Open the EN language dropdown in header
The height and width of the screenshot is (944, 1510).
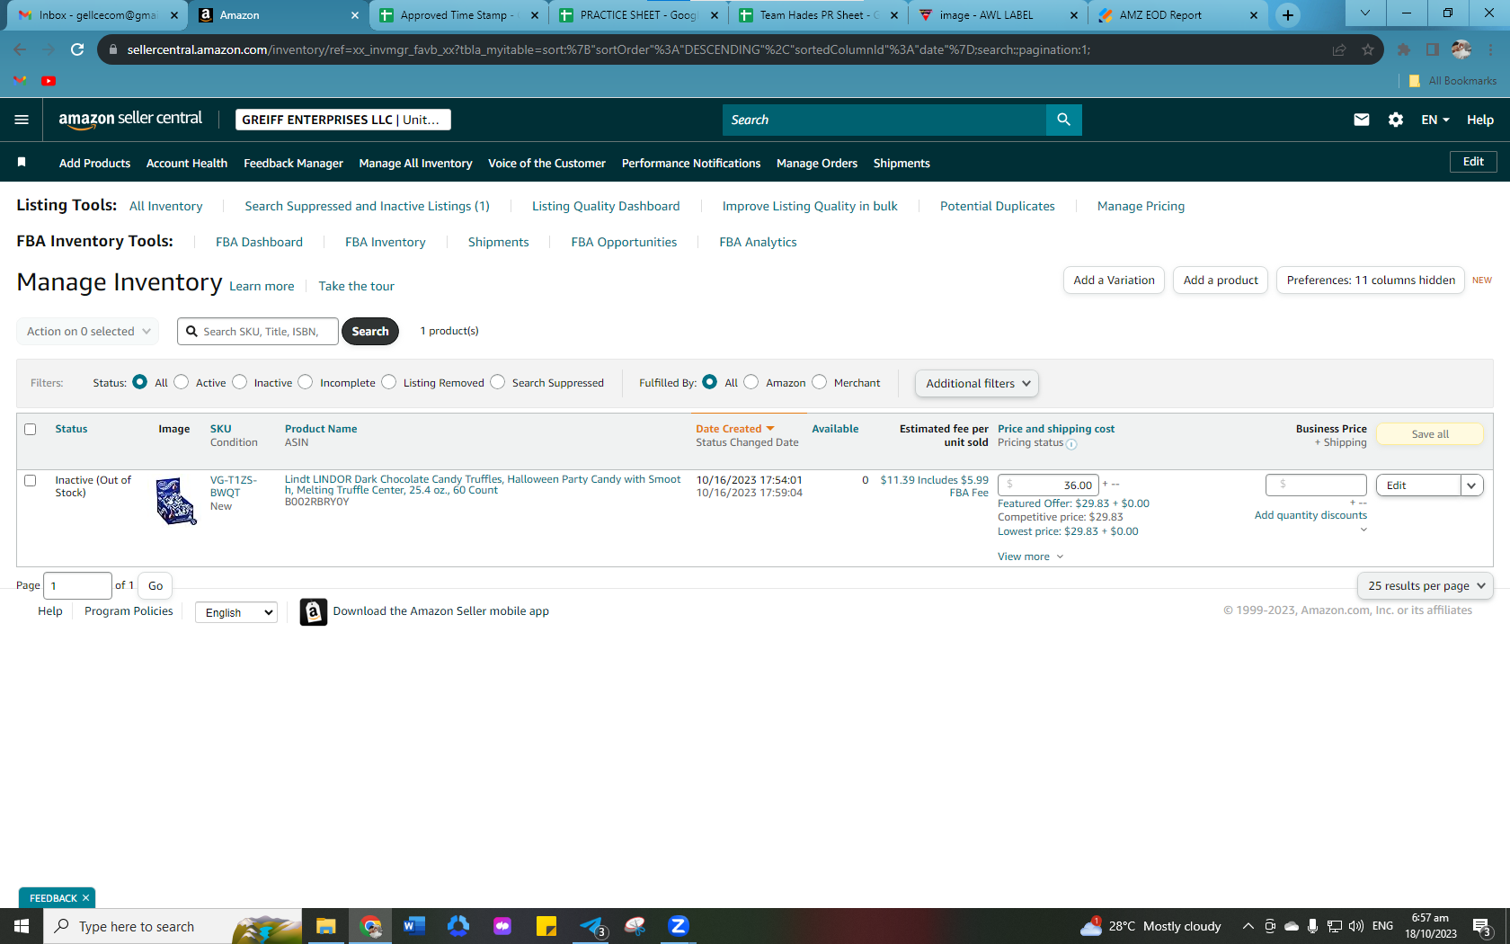tap(1435, 120)
